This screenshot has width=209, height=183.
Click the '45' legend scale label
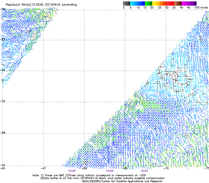pyautogui.click(x=188, y=8)
